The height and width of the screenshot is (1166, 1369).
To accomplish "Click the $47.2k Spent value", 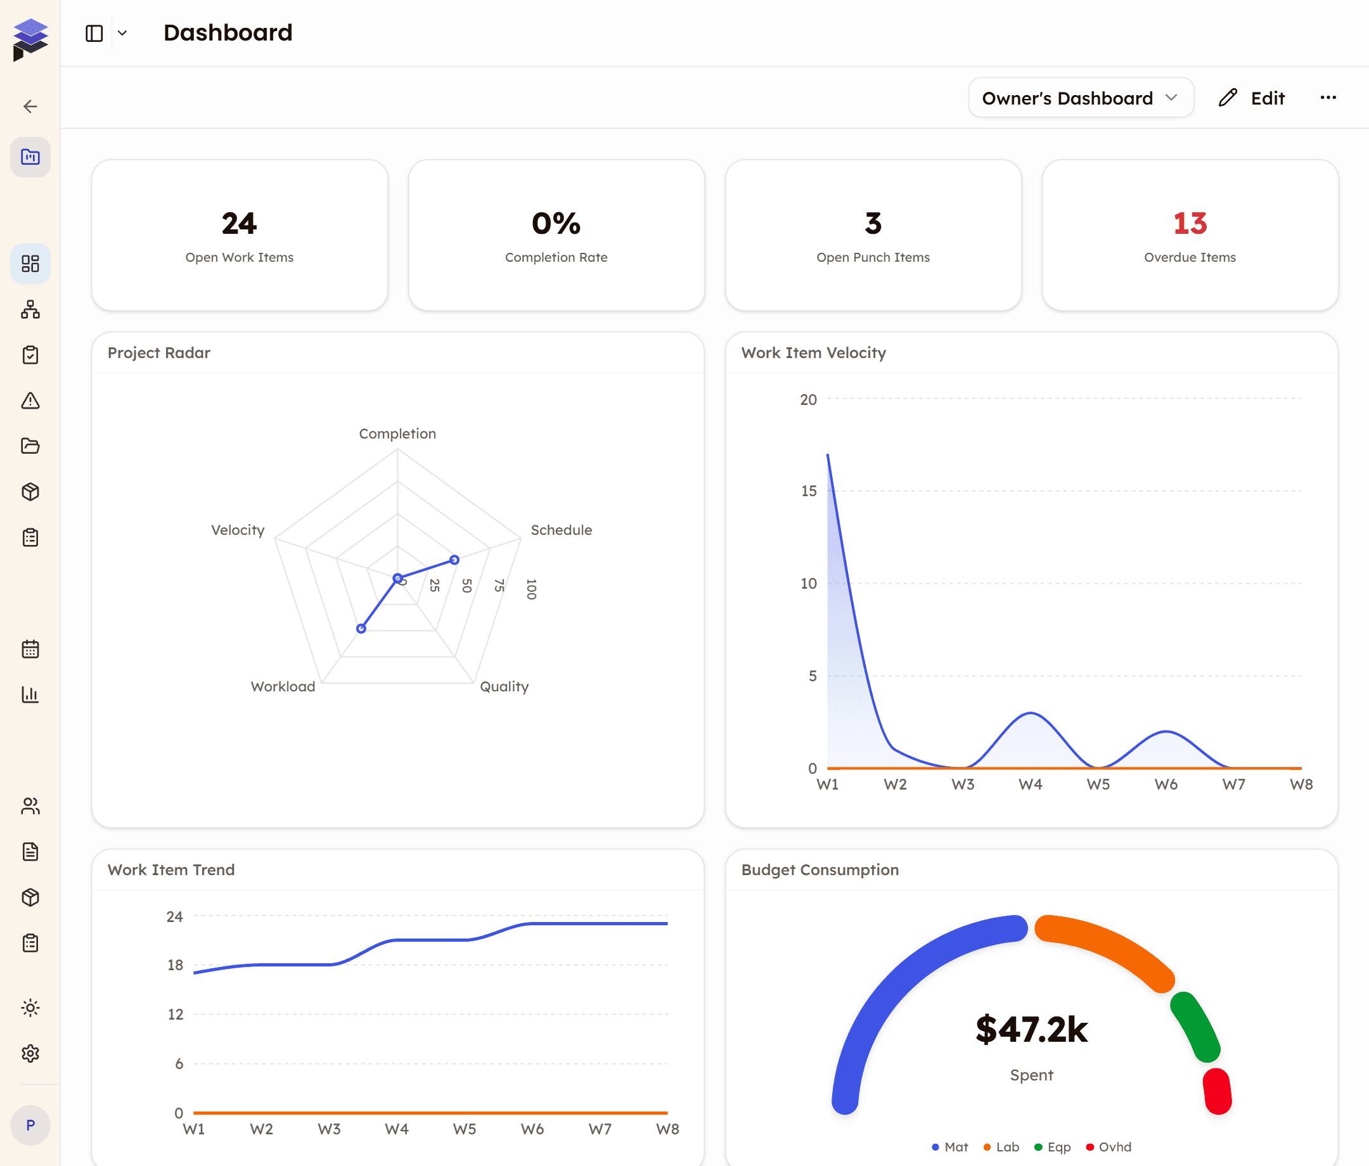I will (1031, 1030).
